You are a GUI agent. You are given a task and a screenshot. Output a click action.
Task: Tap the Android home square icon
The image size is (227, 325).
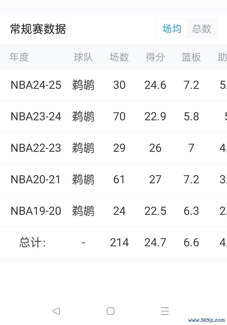tap(111, 311)
